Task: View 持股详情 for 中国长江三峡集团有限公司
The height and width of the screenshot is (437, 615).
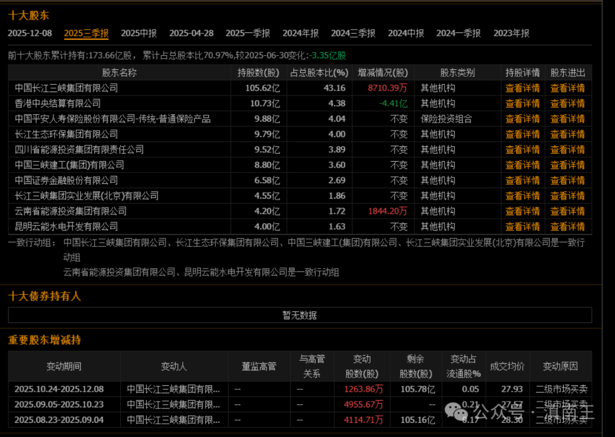Action: (522, 88)
